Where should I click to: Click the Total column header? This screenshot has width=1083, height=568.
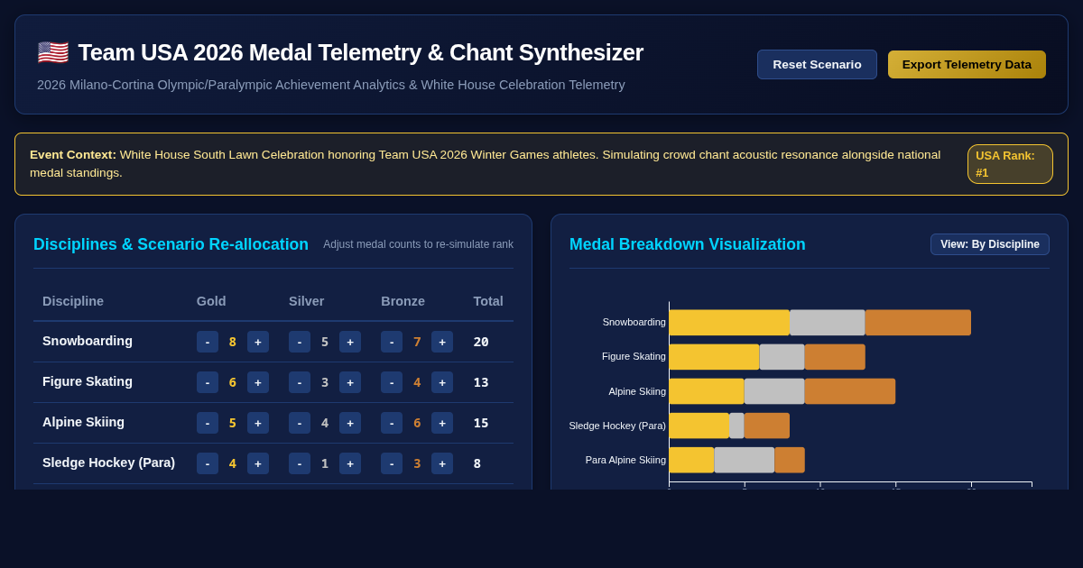pyautogui.click(x=488, y=301)
